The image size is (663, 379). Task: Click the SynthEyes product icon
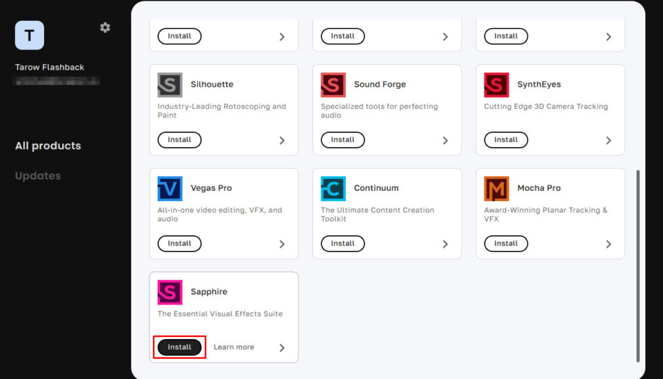[497, 85]
